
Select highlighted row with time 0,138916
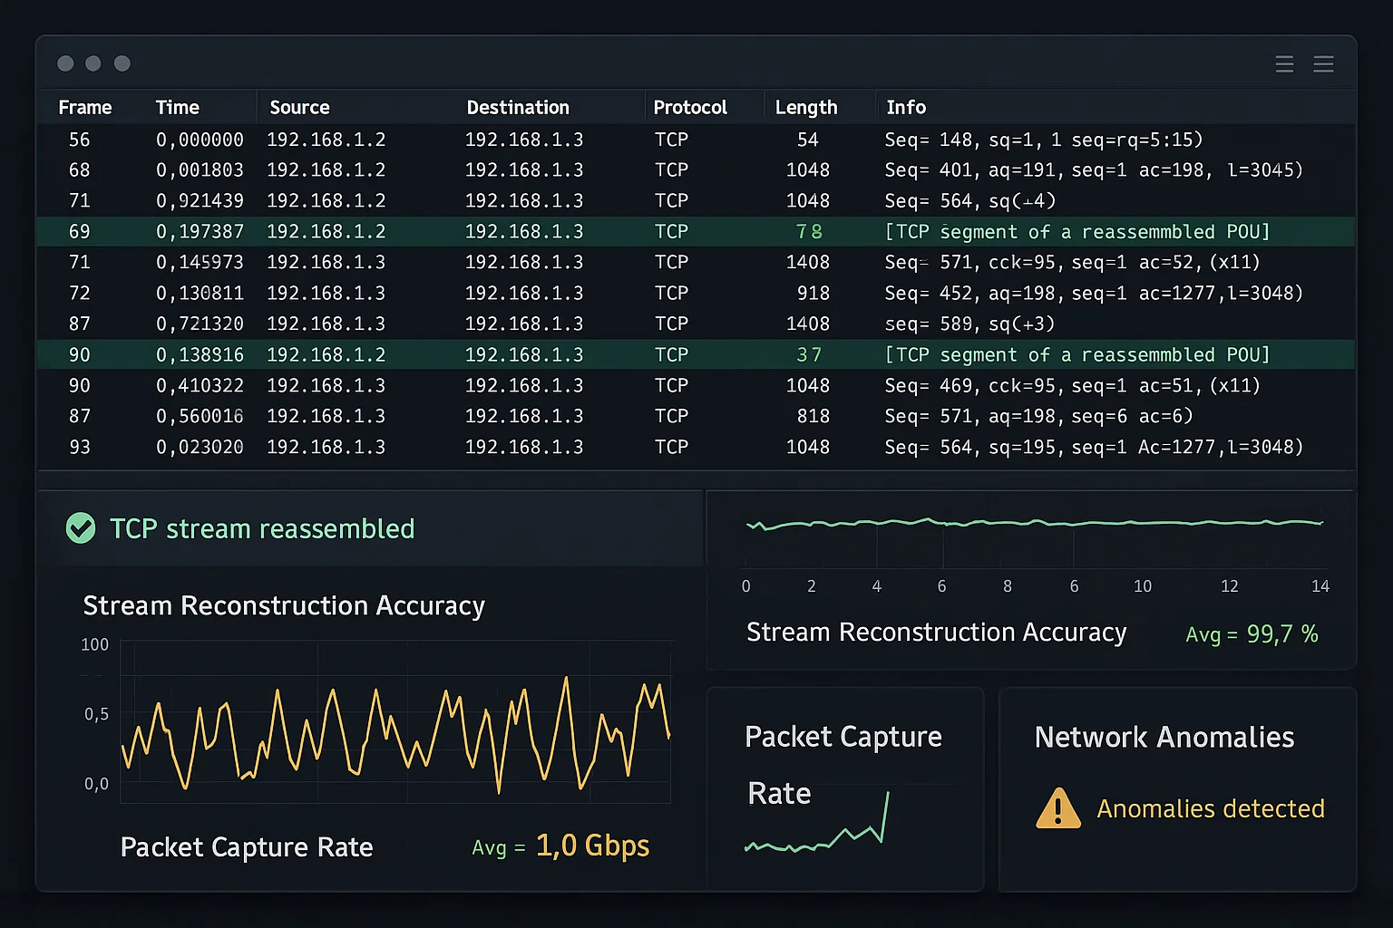[696, 355]
